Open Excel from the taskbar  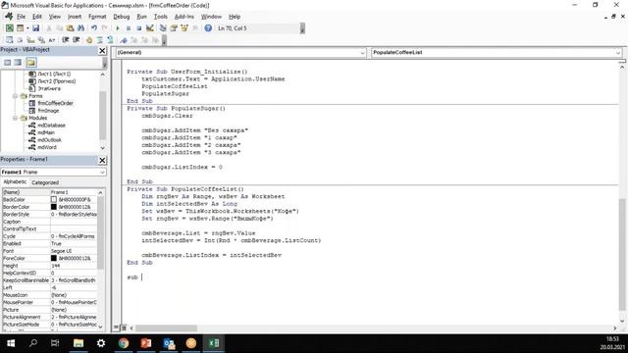click(x=214, y=343)
